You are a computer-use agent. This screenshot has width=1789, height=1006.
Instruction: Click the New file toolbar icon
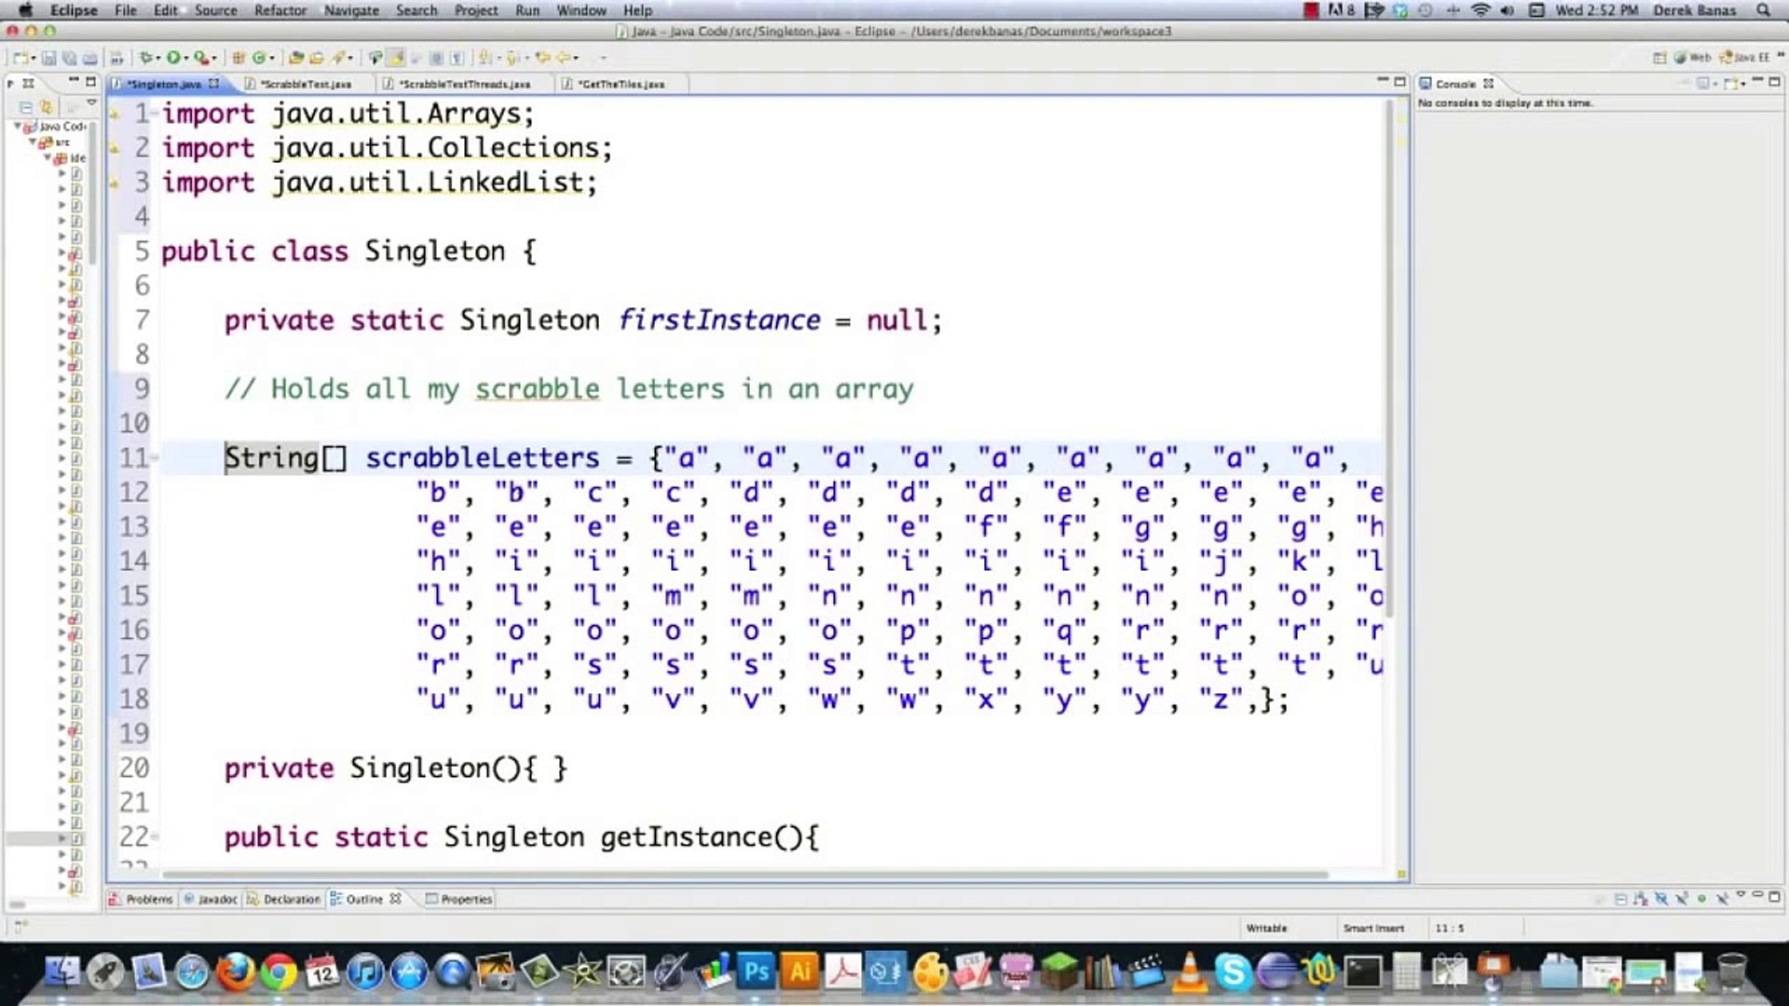tap(20, 58)
